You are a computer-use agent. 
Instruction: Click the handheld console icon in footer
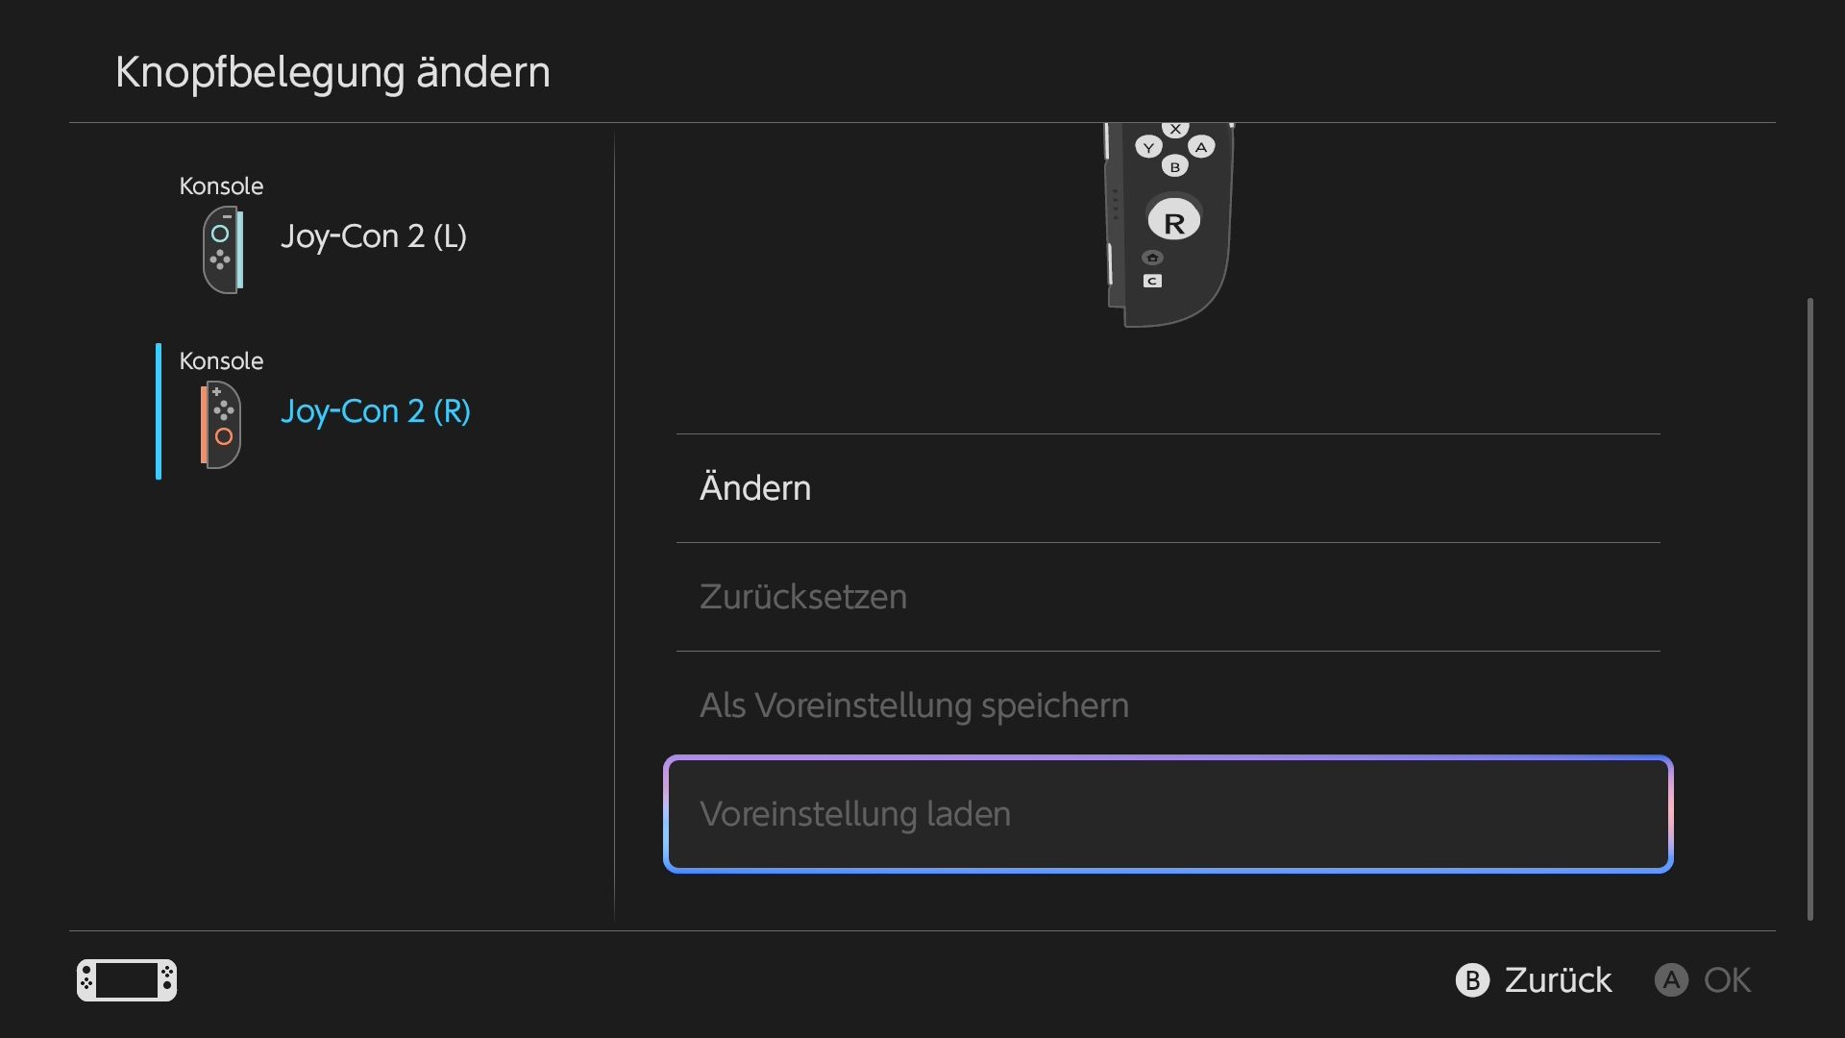click(127, 980)
